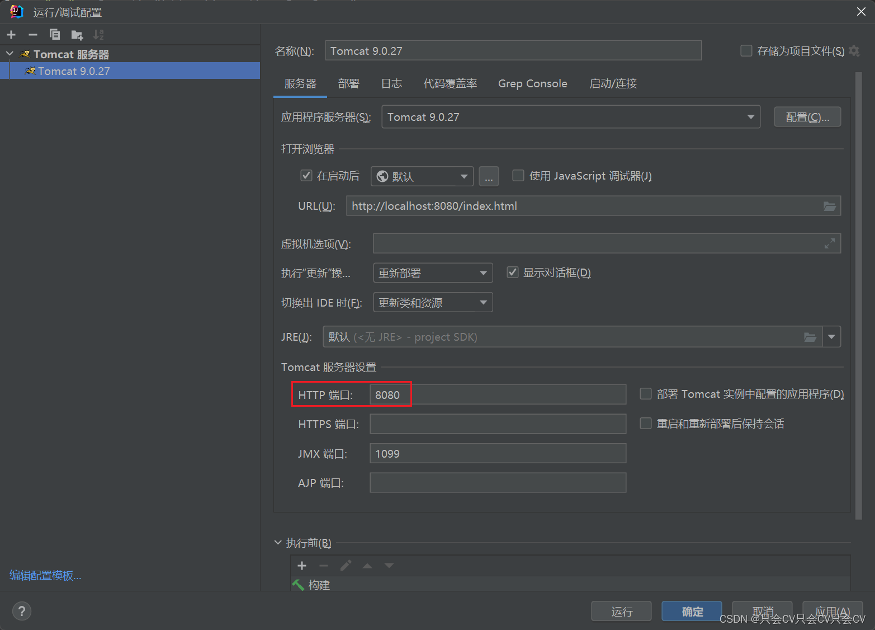Click the sort configurations icon
Screen dimensions: 875x630
tap(98, 35)
